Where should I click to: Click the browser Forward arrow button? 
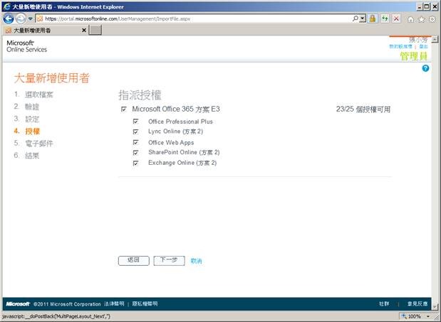pyautogui.click(x=20, y=18)
